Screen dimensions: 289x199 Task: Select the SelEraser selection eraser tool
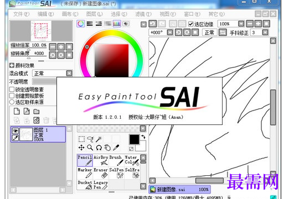click(x=132, y=173)
